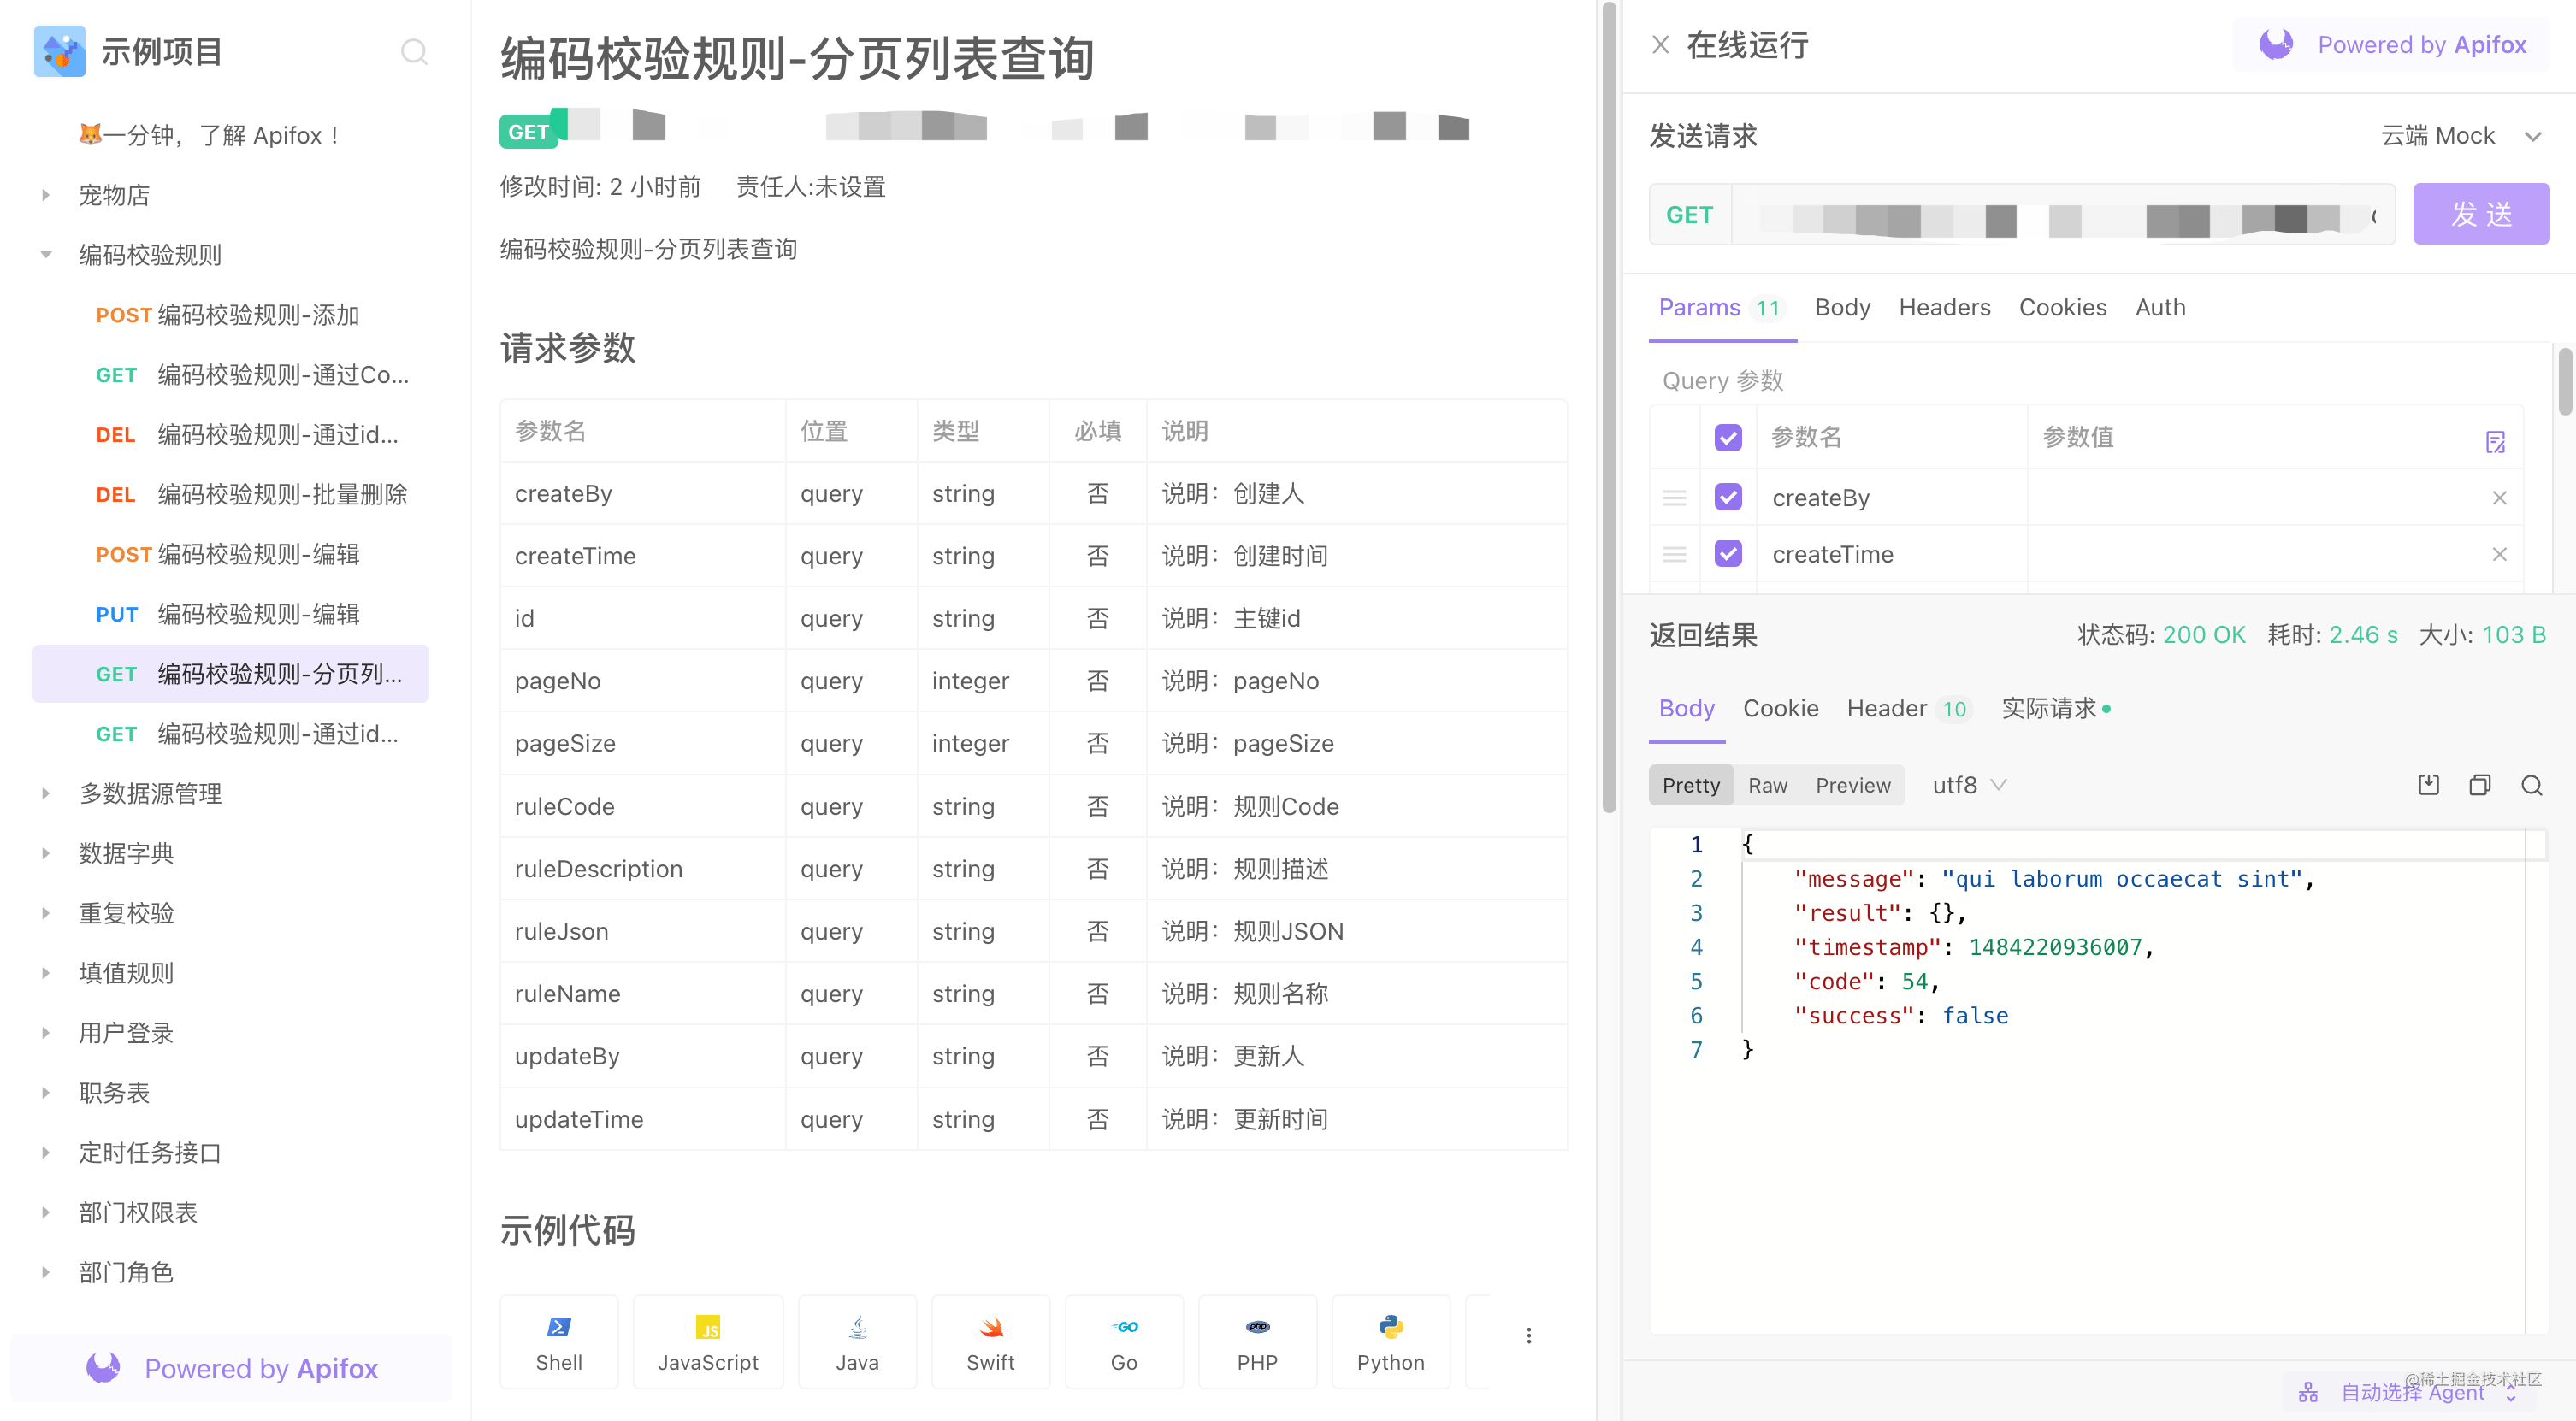The height and width of the screenshot is (1421, 2576).
Task: Open more code languages menu
Action: [1528, 1335]
